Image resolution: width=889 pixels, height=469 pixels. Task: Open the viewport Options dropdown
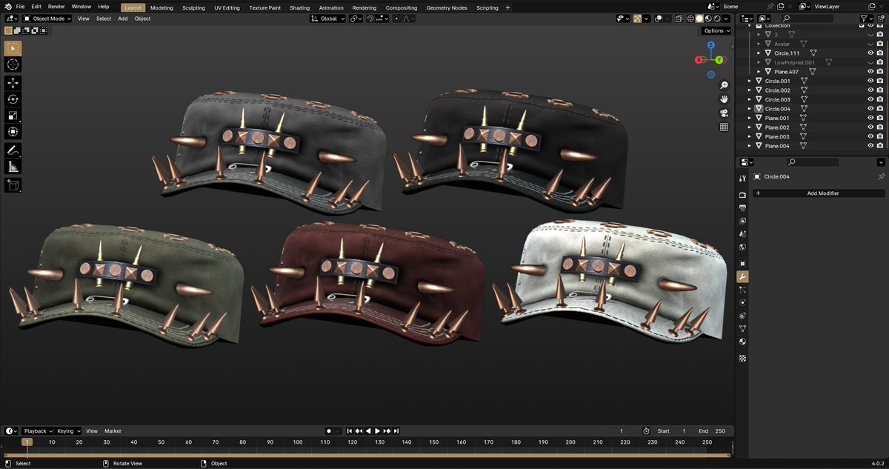tap(716, 30)
